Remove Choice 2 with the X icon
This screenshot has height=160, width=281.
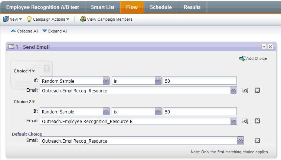coord(257,121)
